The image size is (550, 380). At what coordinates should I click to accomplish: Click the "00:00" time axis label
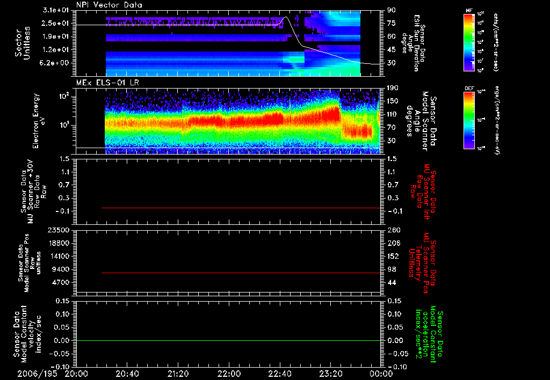(x=381, y=374)
